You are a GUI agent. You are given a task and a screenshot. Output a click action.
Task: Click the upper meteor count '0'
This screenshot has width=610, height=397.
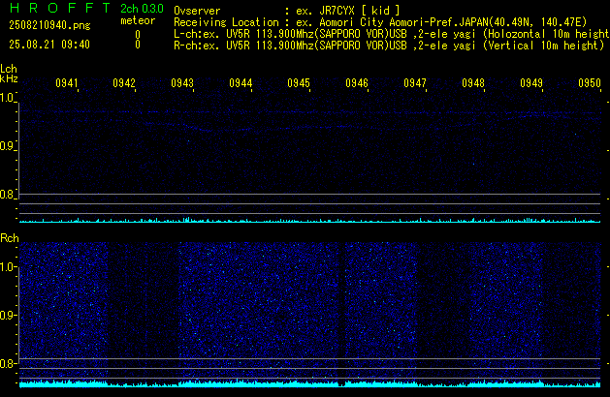pos(138,35)
